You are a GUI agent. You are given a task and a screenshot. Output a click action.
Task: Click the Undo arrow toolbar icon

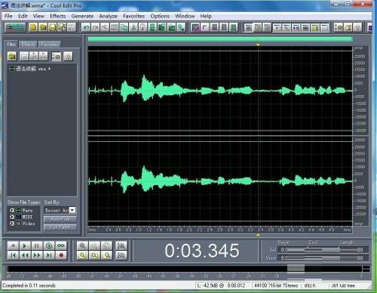86,27
